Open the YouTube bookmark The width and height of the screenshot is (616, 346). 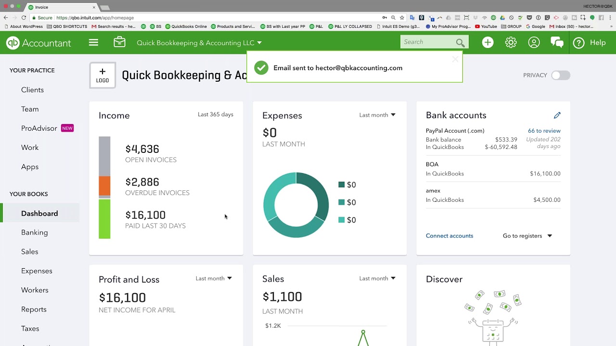[486, 27]
